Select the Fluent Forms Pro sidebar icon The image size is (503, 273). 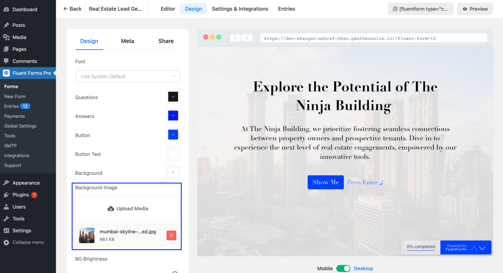[x=6, y=73]
